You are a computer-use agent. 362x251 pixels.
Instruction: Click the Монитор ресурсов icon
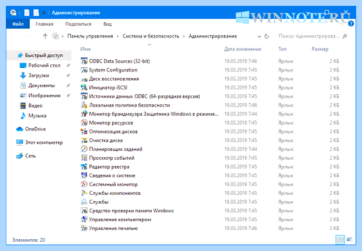(x=84, y=123)
